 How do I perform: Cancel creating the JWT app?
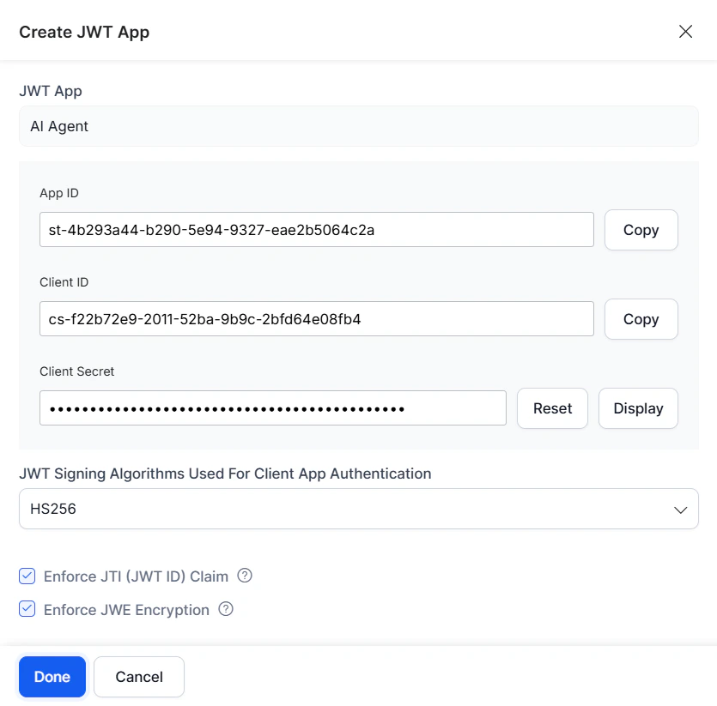click(139, 677)
